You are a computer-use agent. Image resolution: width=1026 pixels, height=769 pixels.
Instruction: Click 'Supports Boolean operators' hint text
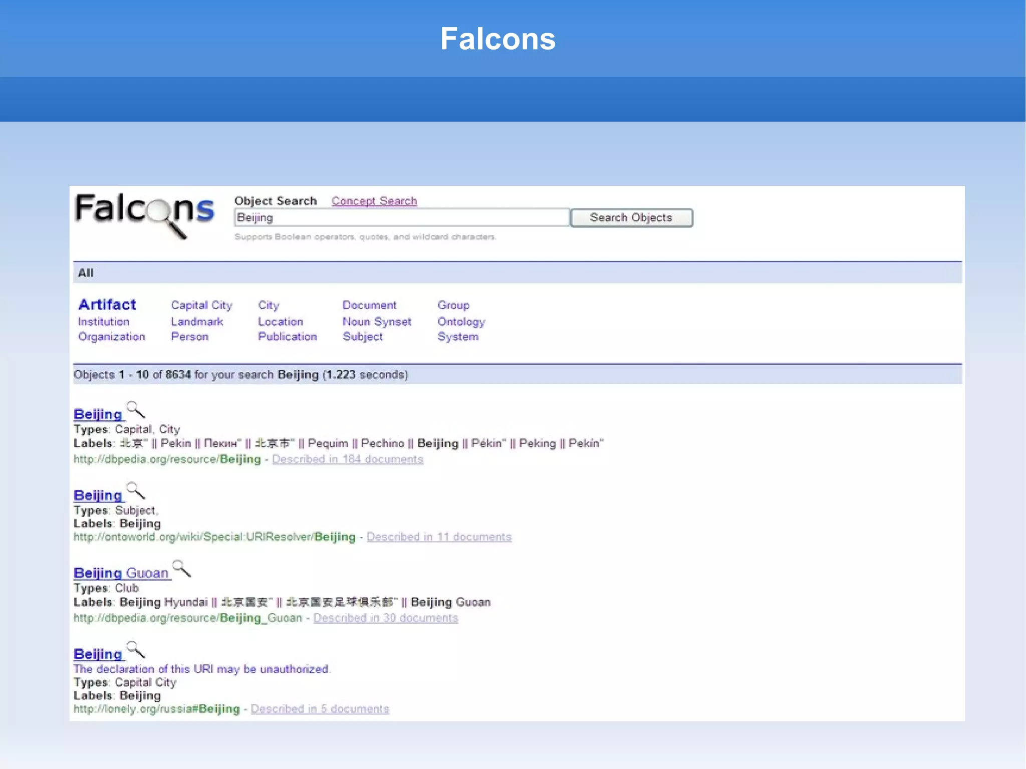[x=365, y=237]
